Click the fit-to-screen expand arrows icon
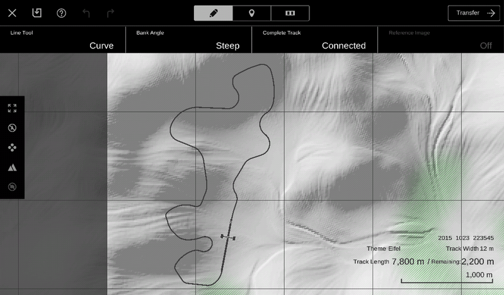This screenshot has height=295, width=504. [x=12, y=108]
